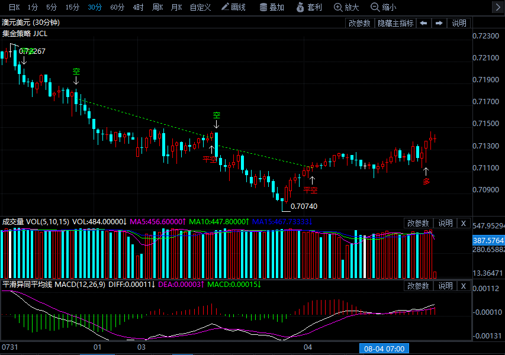Open the 自定义 custom period option
The image size is (505, 355).
(200, 7)
